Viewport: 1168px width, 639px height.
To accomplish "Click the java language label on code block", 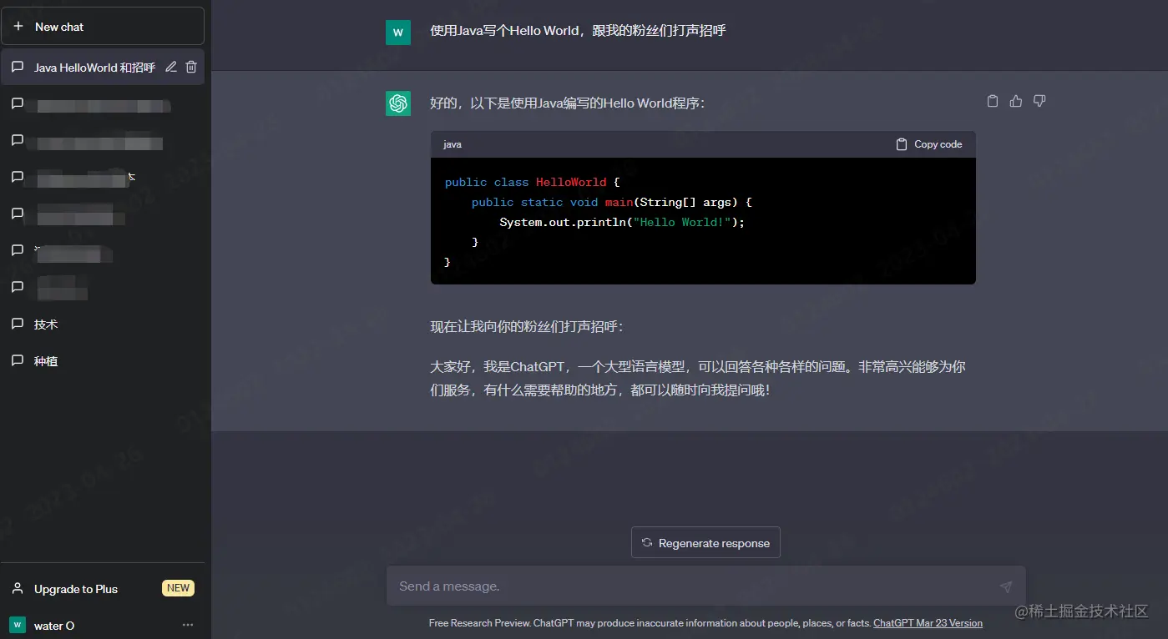I will tap(453, 144).
